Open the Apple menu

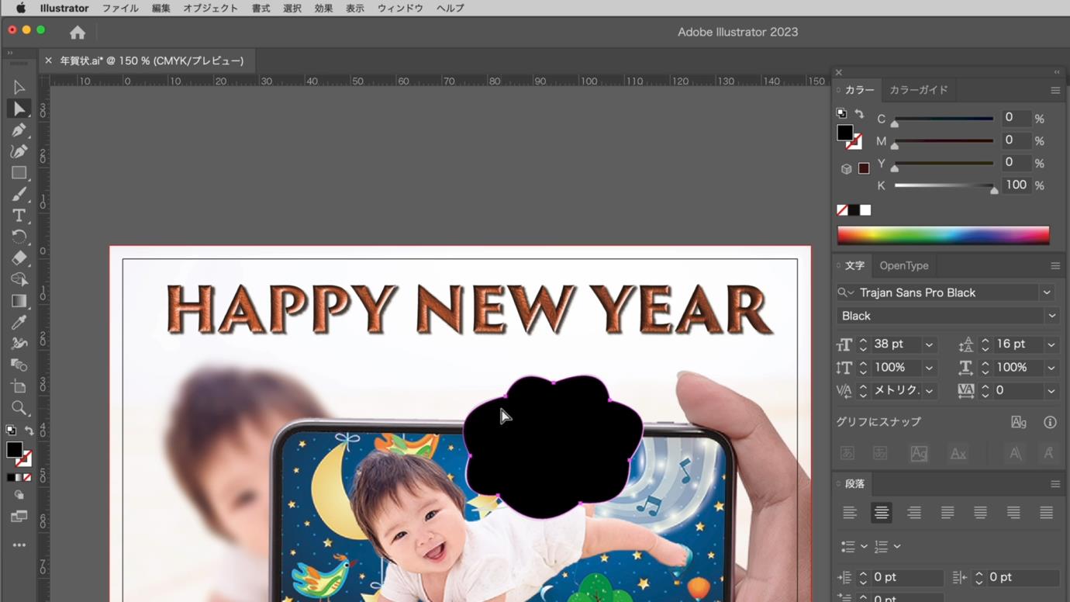point(21,9)
